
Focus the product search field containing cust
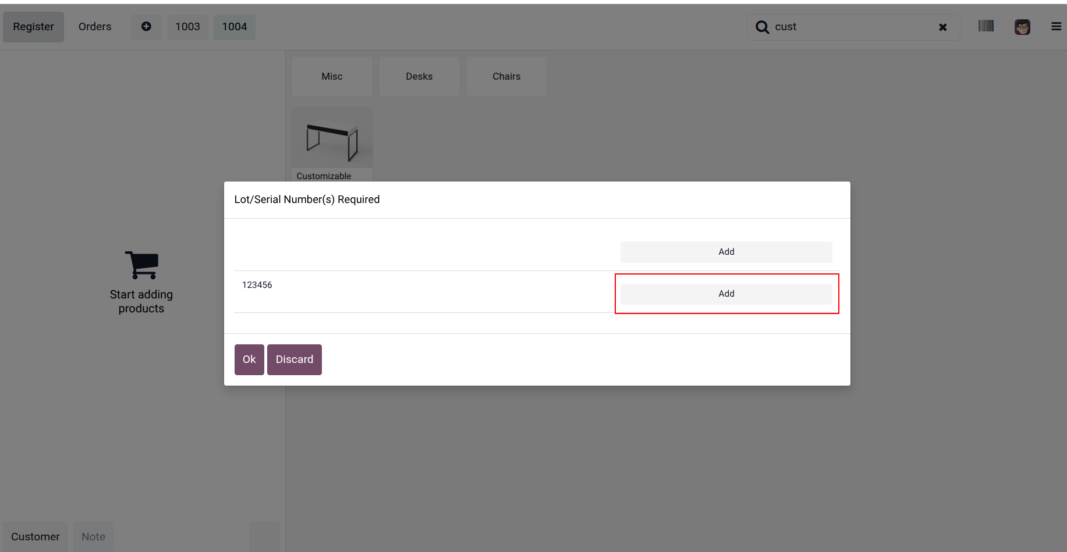click(x=853, y=27)
